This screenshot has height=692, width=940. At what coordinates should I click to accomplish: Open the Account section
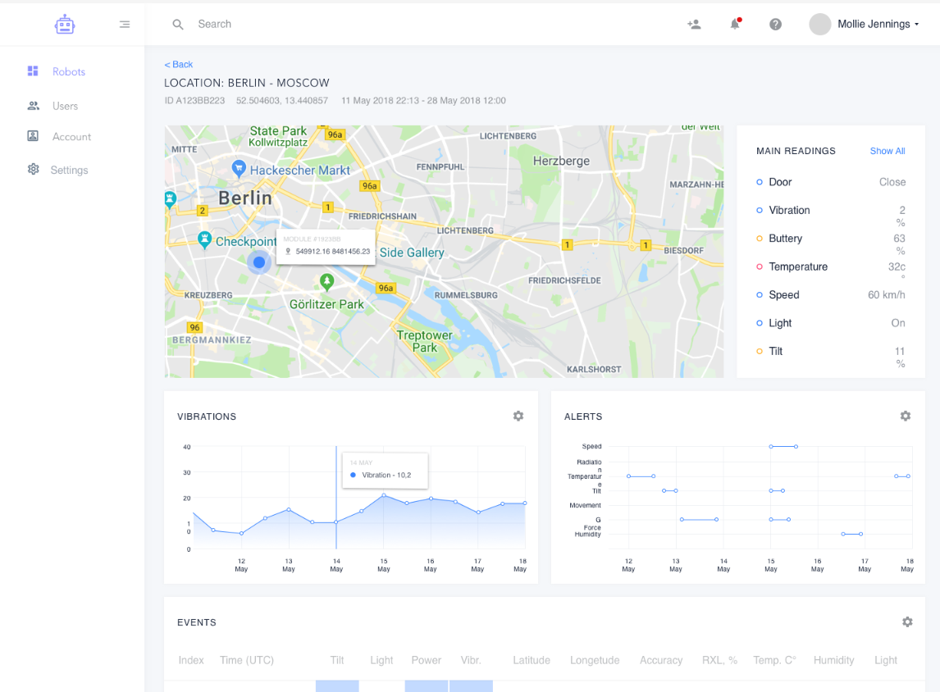pos(71,137)
